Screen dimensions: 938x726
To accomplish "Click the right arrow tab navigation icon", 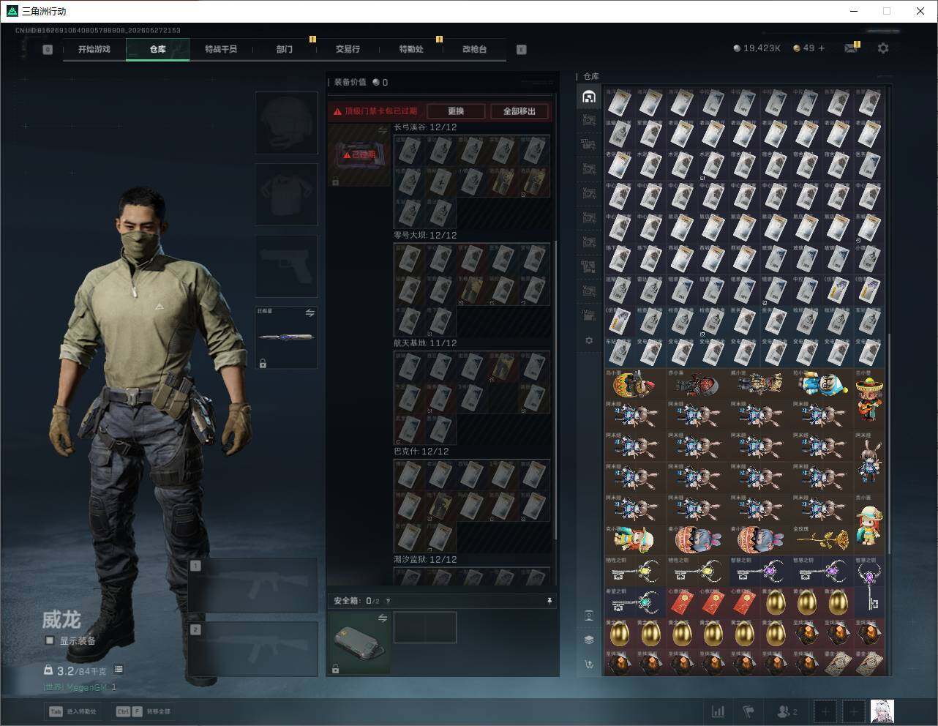I will pyautogui.click(x=522, y=50).
